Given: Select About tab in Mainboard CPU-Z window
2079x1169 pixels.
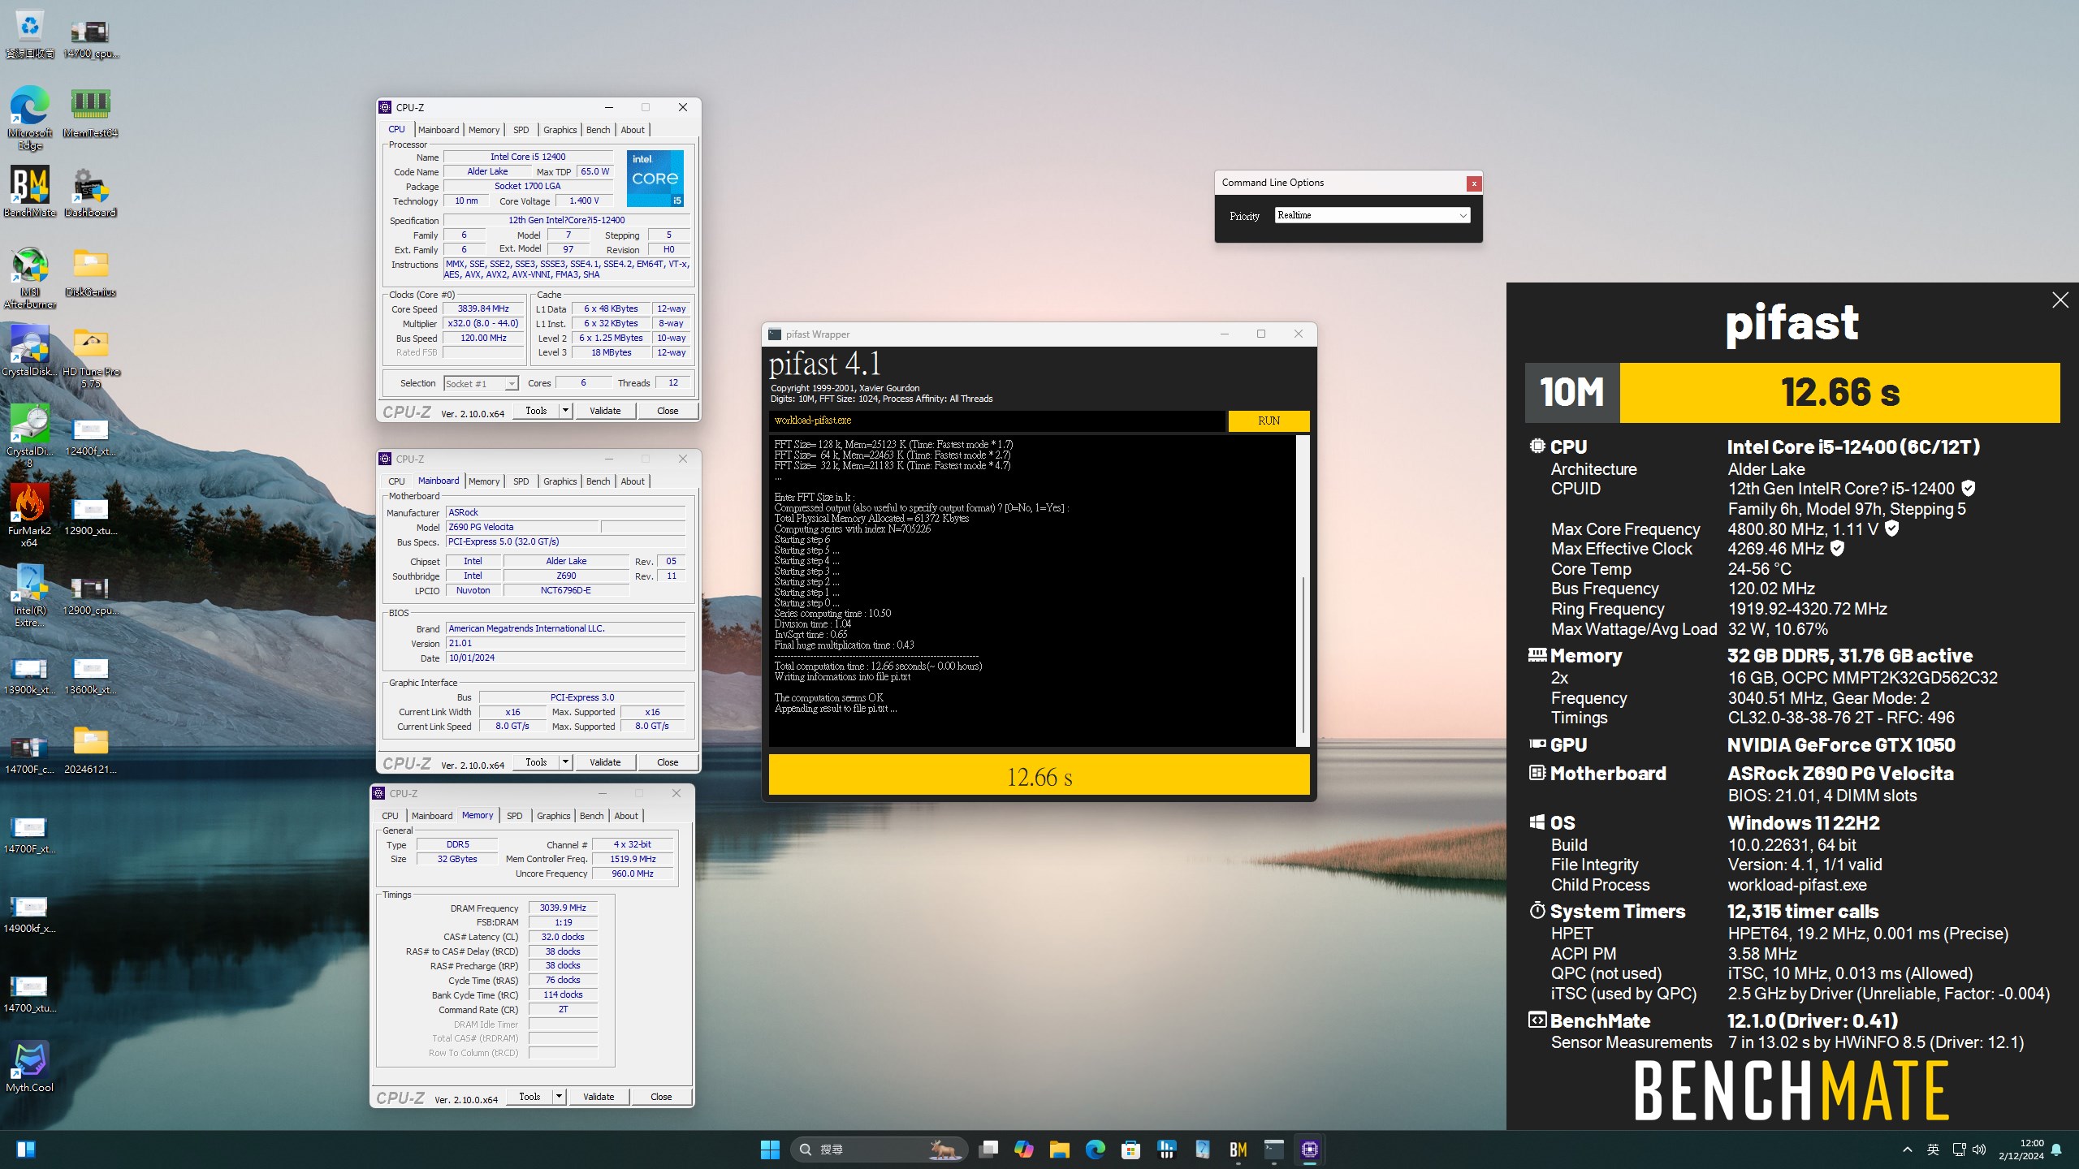Looking at the screenshot, I should 633,481.
